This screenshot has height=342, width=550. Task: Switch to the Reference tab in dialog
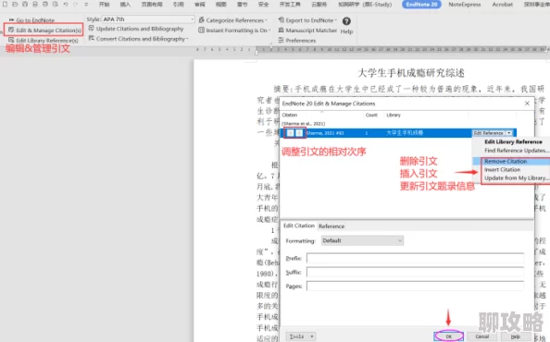331,226
